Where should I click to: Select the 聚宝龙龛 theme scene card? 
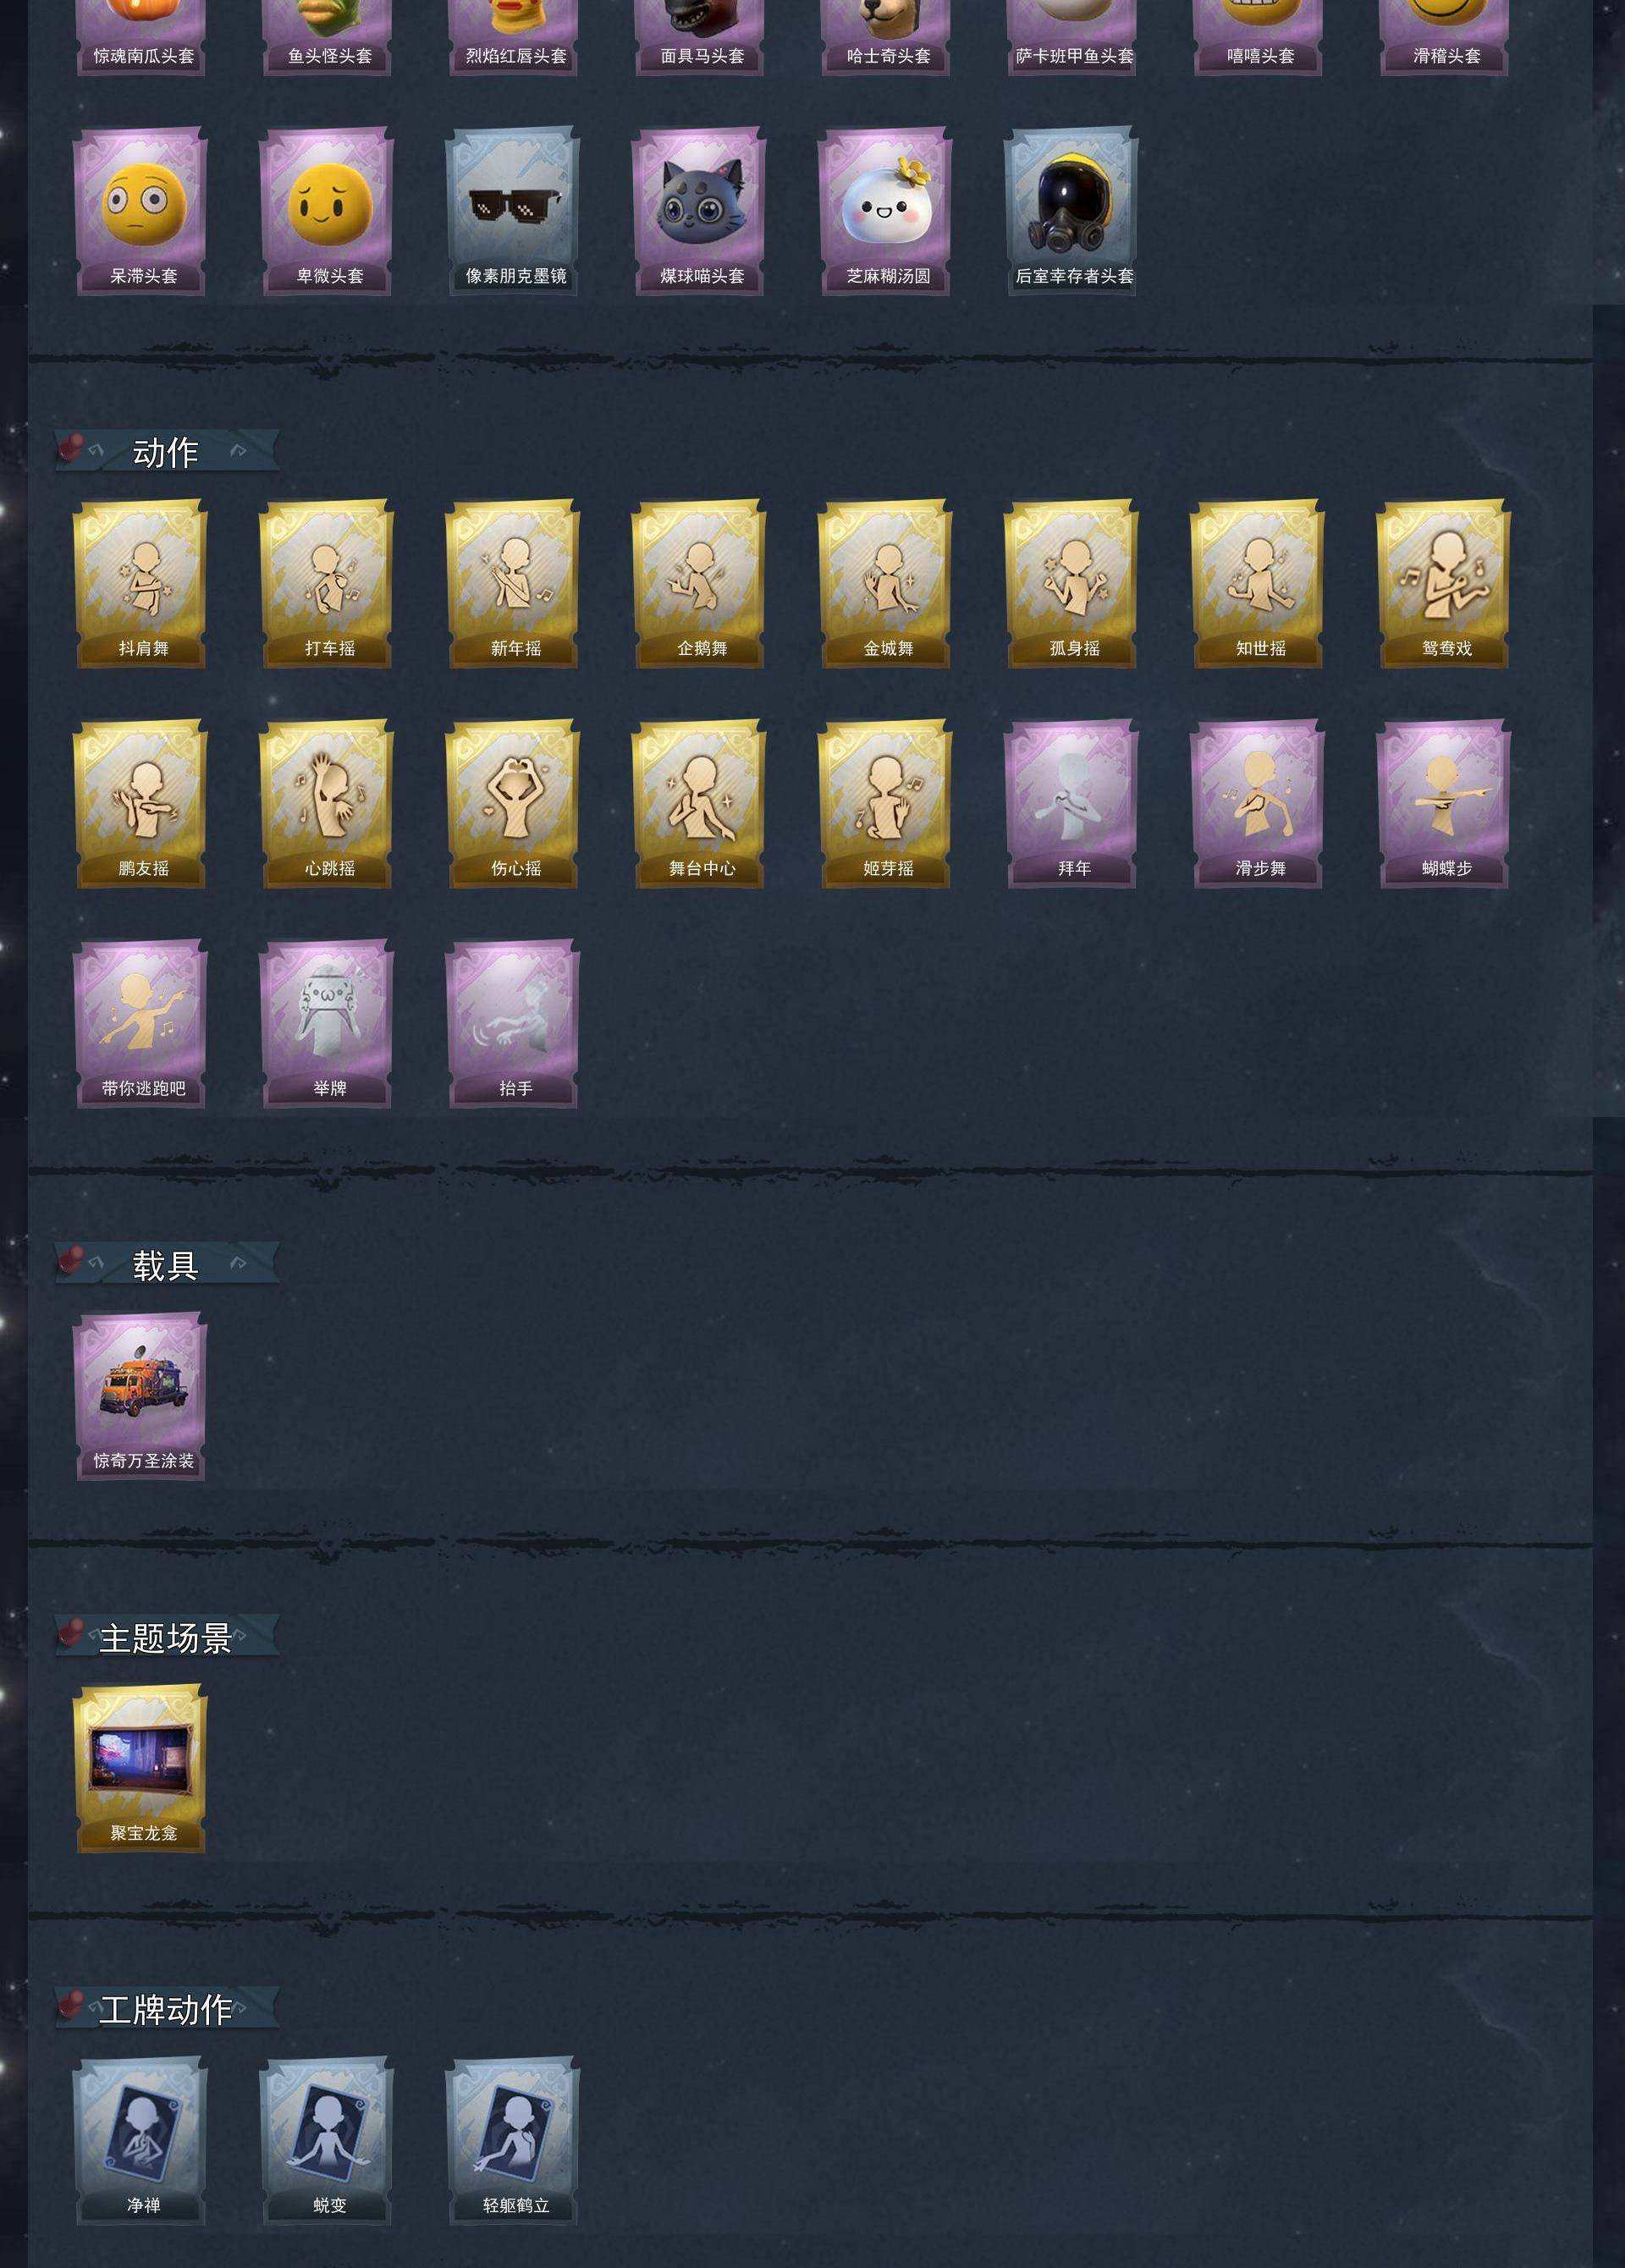(x=140, y=1769)
